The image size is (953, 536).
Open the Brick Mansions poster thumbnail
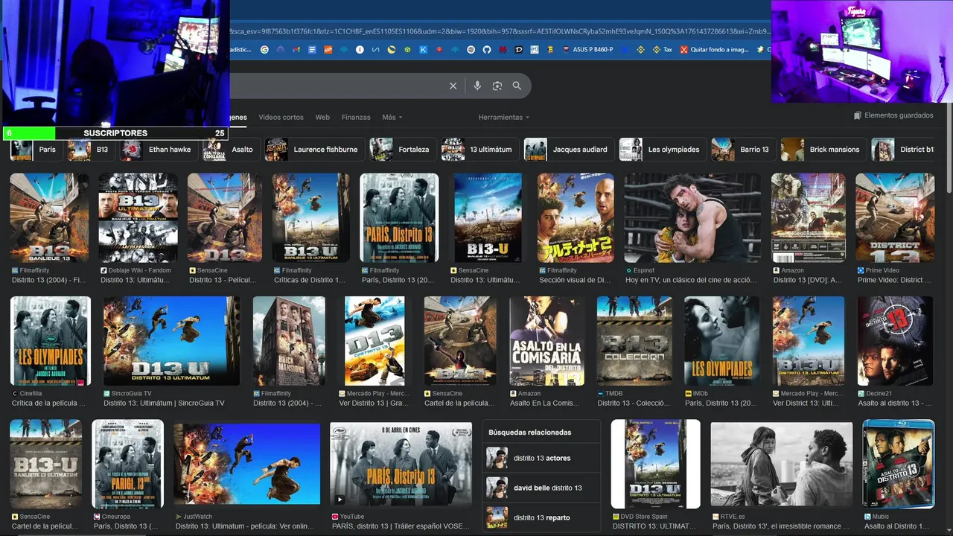(289, 341)
